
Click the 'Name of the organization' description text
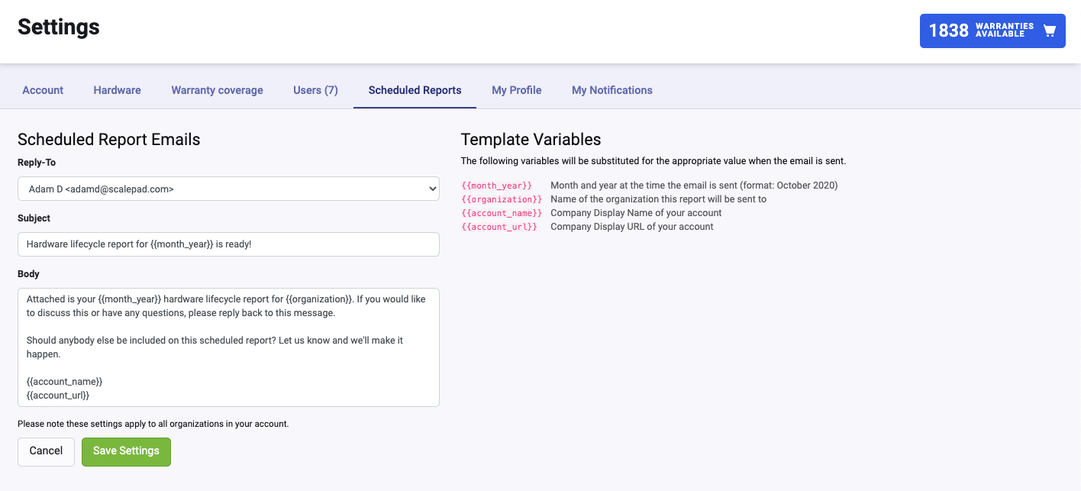click(658, 199)
